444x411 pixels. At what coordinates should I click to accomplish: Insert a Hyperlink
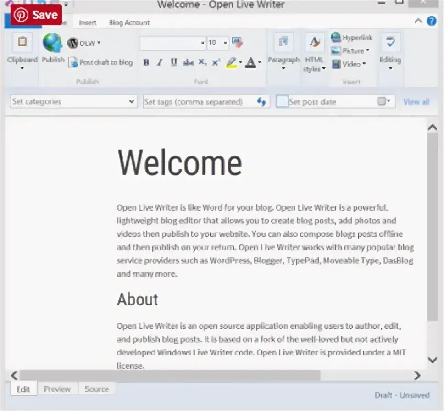pyautogui.click(x=351, y=38)
